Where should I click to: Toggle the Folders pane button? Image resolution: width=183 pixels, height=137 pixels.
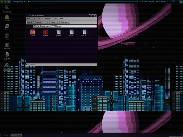65,22
